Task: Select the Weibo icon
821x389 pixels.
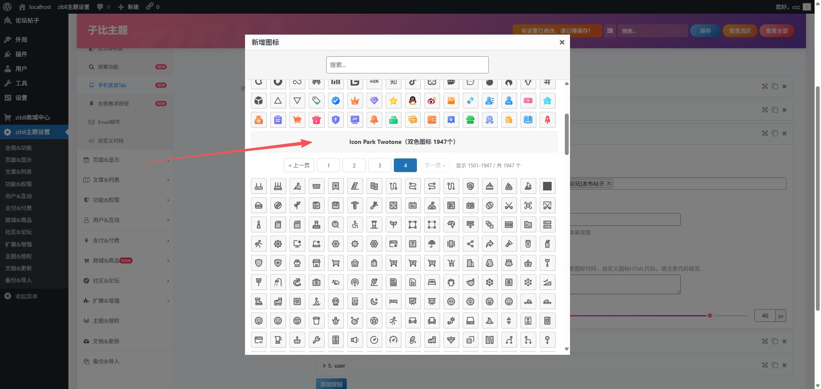Action: (432, 100)
